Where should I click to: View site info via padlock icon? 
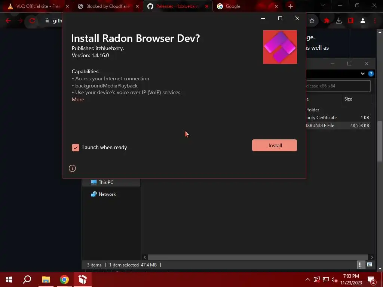[x=47, y=21]
